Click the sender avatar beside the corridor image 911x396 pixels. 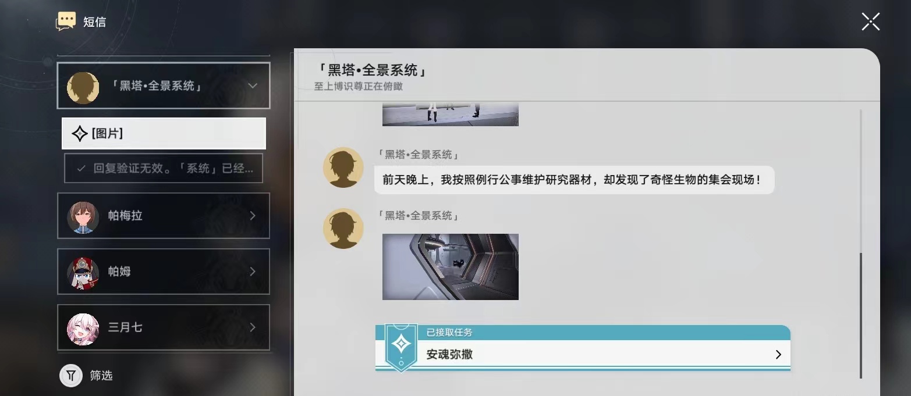click(343, 229)
